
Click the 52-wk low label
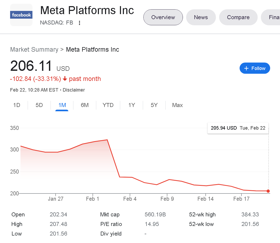pyautogui.click(x=202, y=224)
